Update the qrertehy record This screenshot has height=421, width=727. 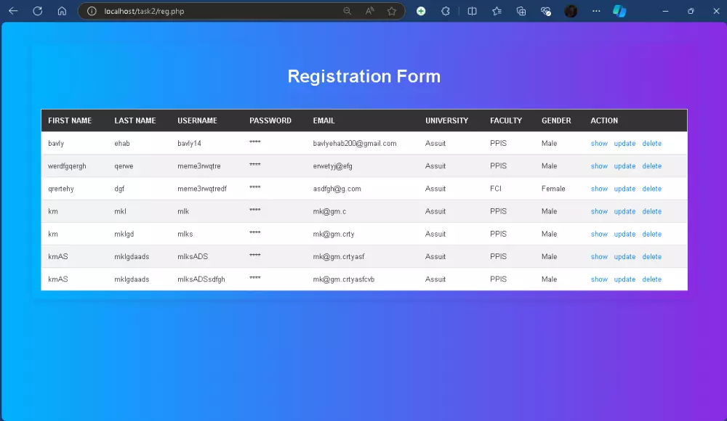[x=624, y=188]
